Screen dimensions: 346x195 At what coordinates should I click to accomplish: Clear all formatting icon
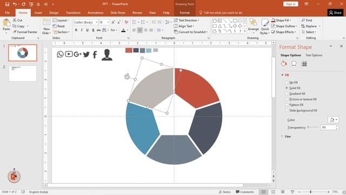[127, 22]
